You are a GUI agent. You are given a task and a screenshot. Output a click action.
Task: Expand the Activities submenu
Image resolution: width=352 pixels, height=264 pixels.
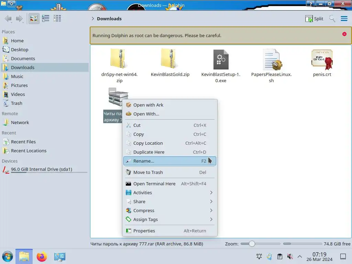pyautogui.click(x=170, y=192)
